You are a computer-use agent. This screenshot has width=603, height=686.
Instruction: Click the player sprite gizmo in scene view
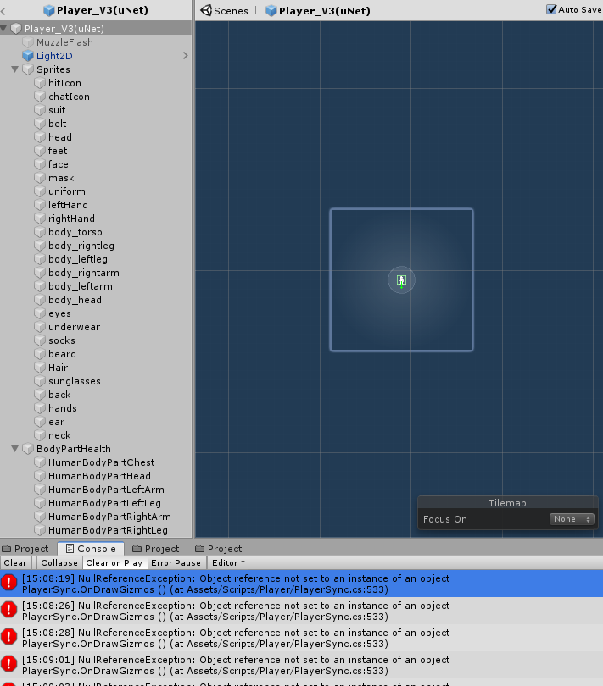click(401, 280)
